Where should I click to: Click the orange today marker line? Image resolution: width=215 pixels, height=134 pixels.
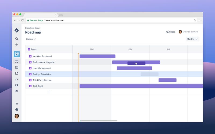pos(78,88)
